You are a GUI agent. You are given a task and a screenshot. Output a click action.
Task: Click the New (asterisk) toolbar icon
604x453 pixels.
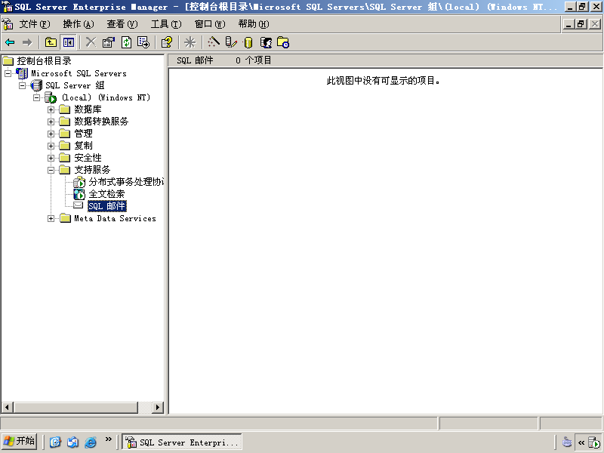[190, 42]
